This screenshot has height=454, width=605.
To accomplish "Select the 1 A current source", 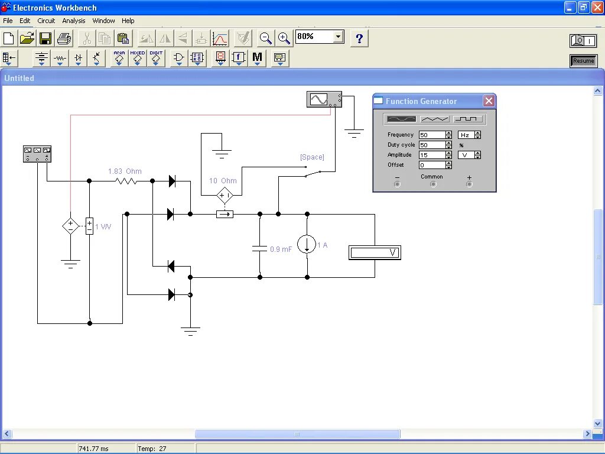I will pyautogui.click(x=307, y=245).
